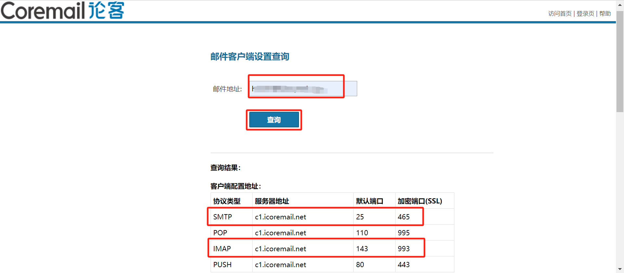The image size is (624, 273).
Task: Go to the 登录页 link
Action: pos(585,14)
